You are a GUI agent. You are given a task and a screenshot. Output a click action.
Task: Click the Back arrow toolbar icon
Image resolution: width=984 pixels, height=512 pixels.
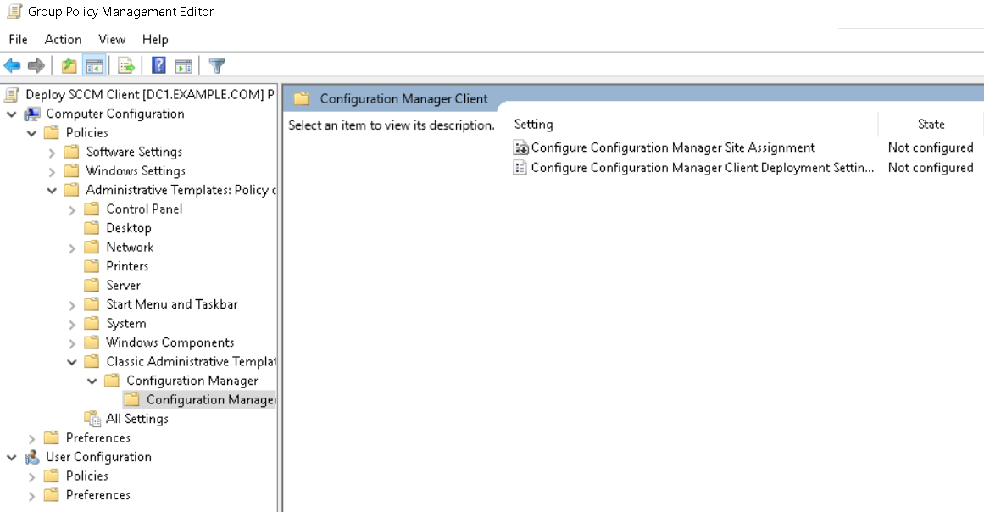(12, 66)
